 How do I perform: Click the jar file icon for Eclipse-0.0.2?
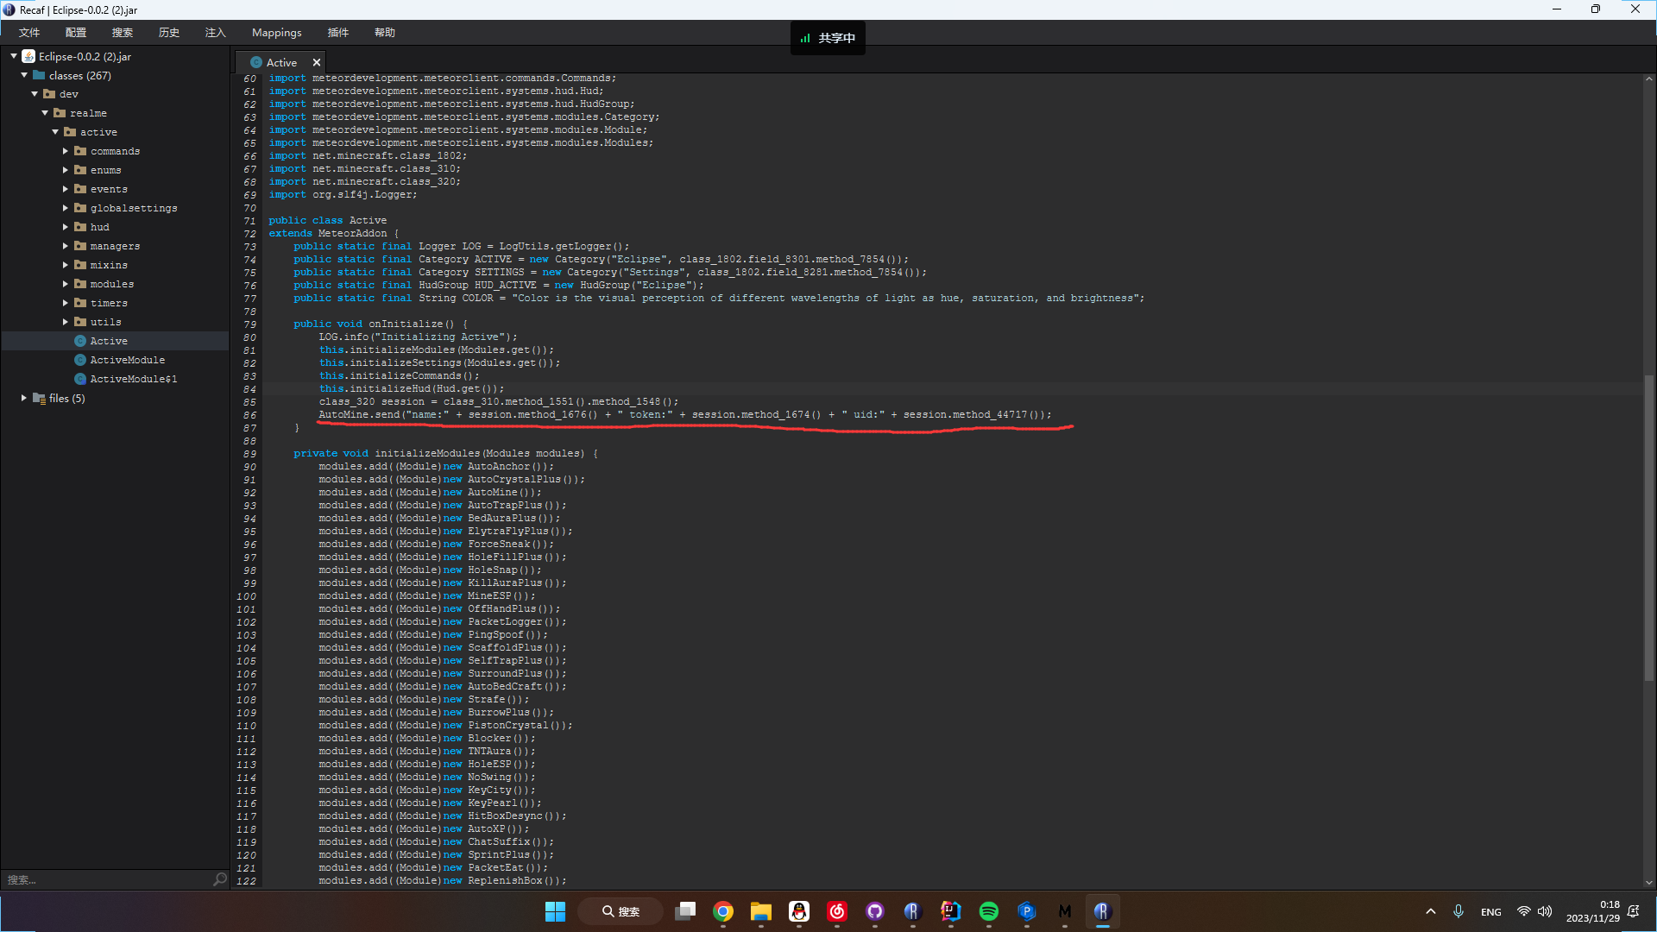pos(28,56)
